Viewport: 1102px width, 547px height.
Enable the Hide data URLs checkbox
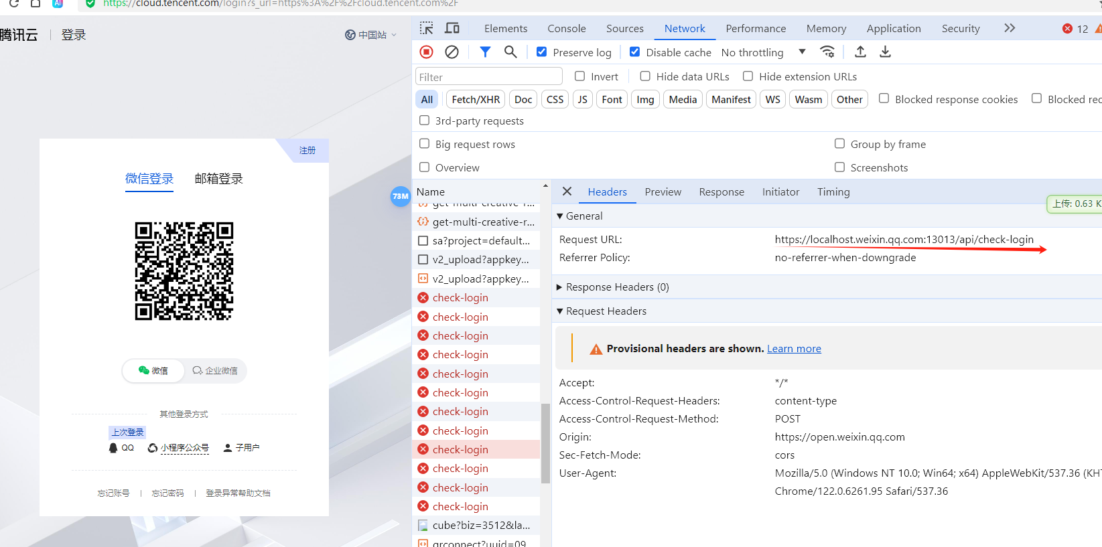click(645, 76)
